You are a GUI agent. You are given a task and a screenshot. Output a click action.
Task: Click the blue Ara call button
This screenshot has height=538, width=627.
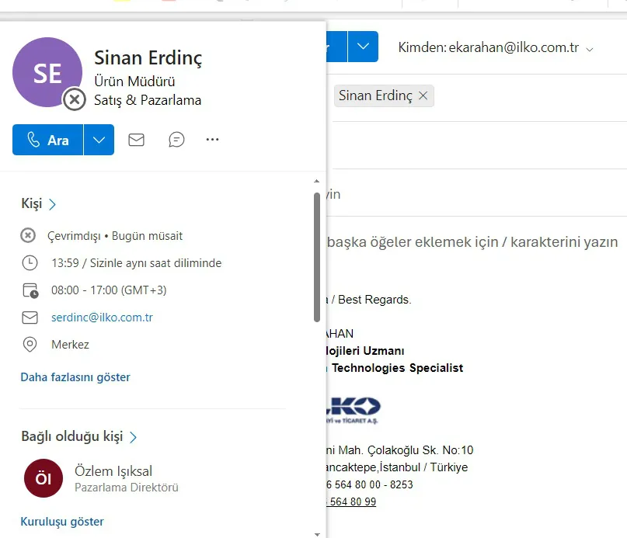(48, 140)
